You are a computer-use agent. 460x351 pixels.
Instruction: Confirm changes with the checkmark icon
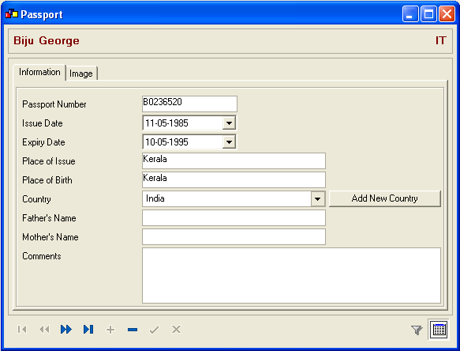[x=155, y=330]
